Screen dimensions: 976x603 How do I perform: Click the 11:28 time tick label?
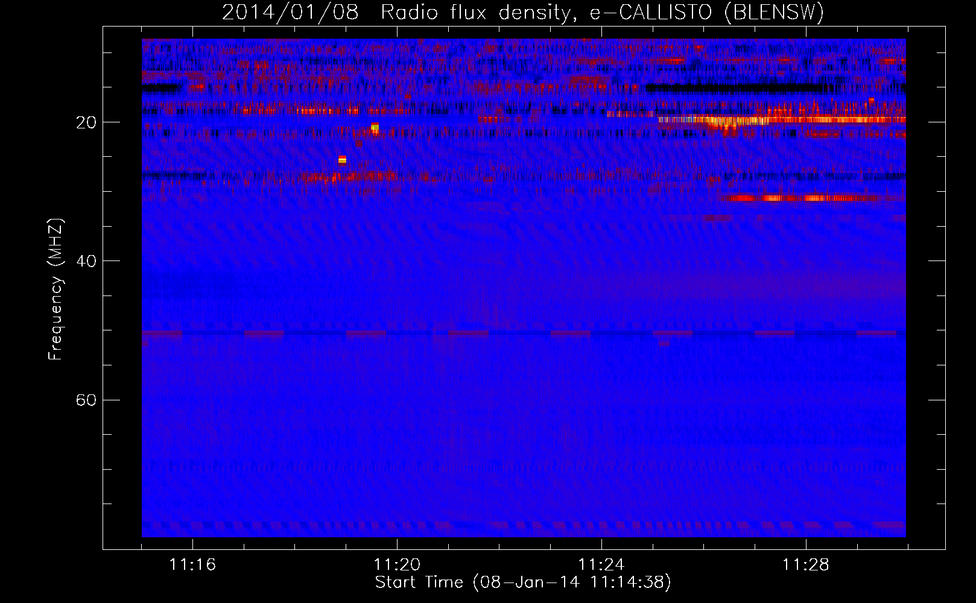806,565
